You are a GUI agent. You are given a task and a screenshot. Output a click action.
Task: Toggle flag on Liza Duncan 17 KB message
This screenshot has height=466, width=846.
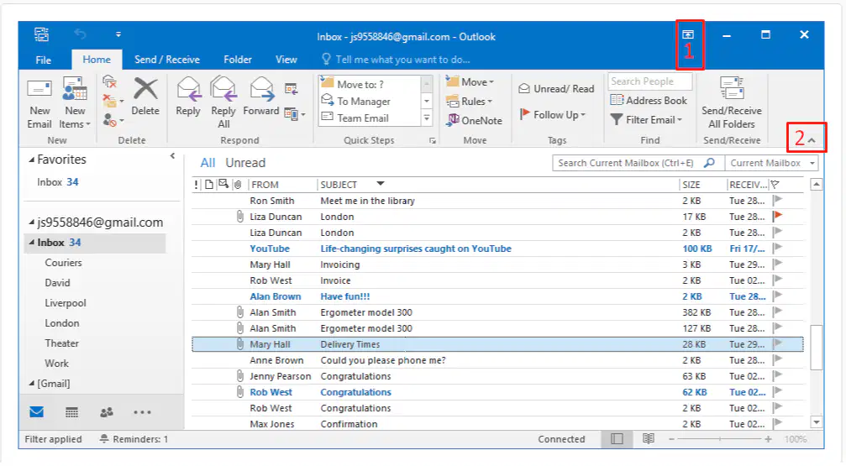coord(777,217)
